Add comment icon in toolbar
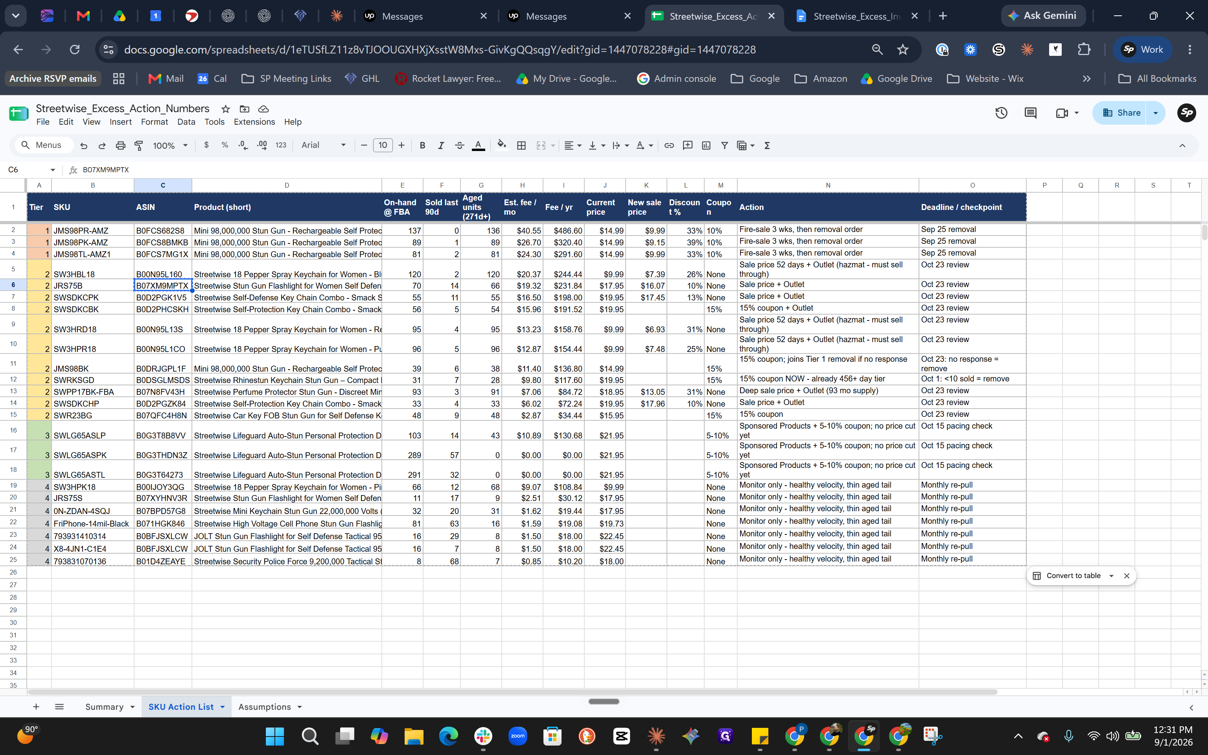 click(687, 145)
